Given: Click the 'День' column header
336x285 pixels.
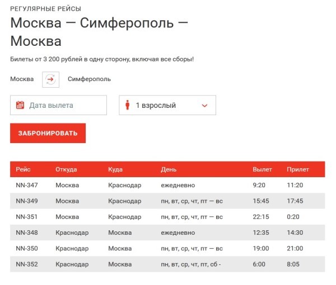Looking at the screenshot, I should 169,169.
